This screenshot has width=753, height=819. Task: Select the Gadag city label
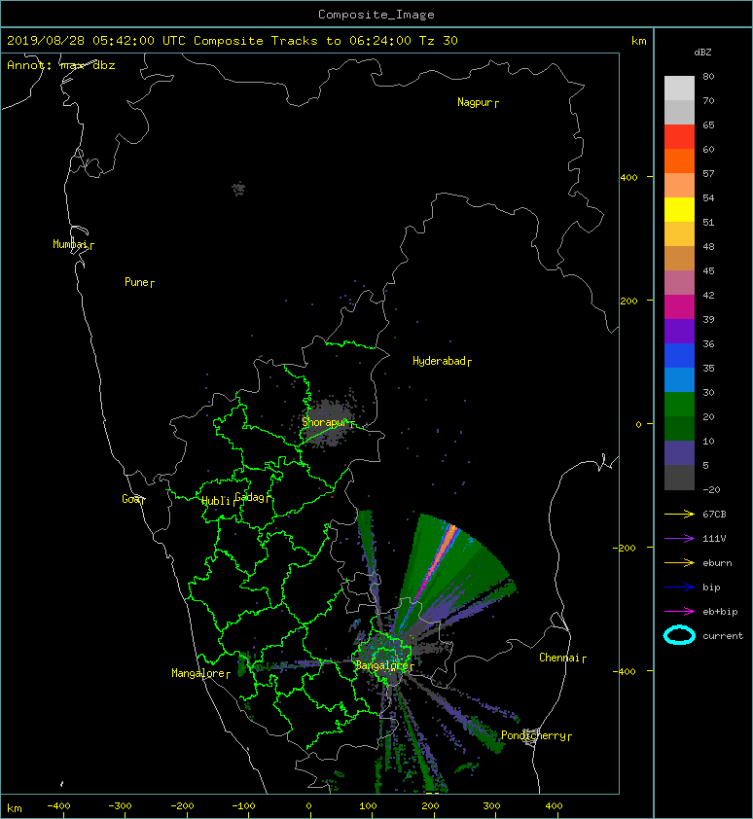click(250, 497)
